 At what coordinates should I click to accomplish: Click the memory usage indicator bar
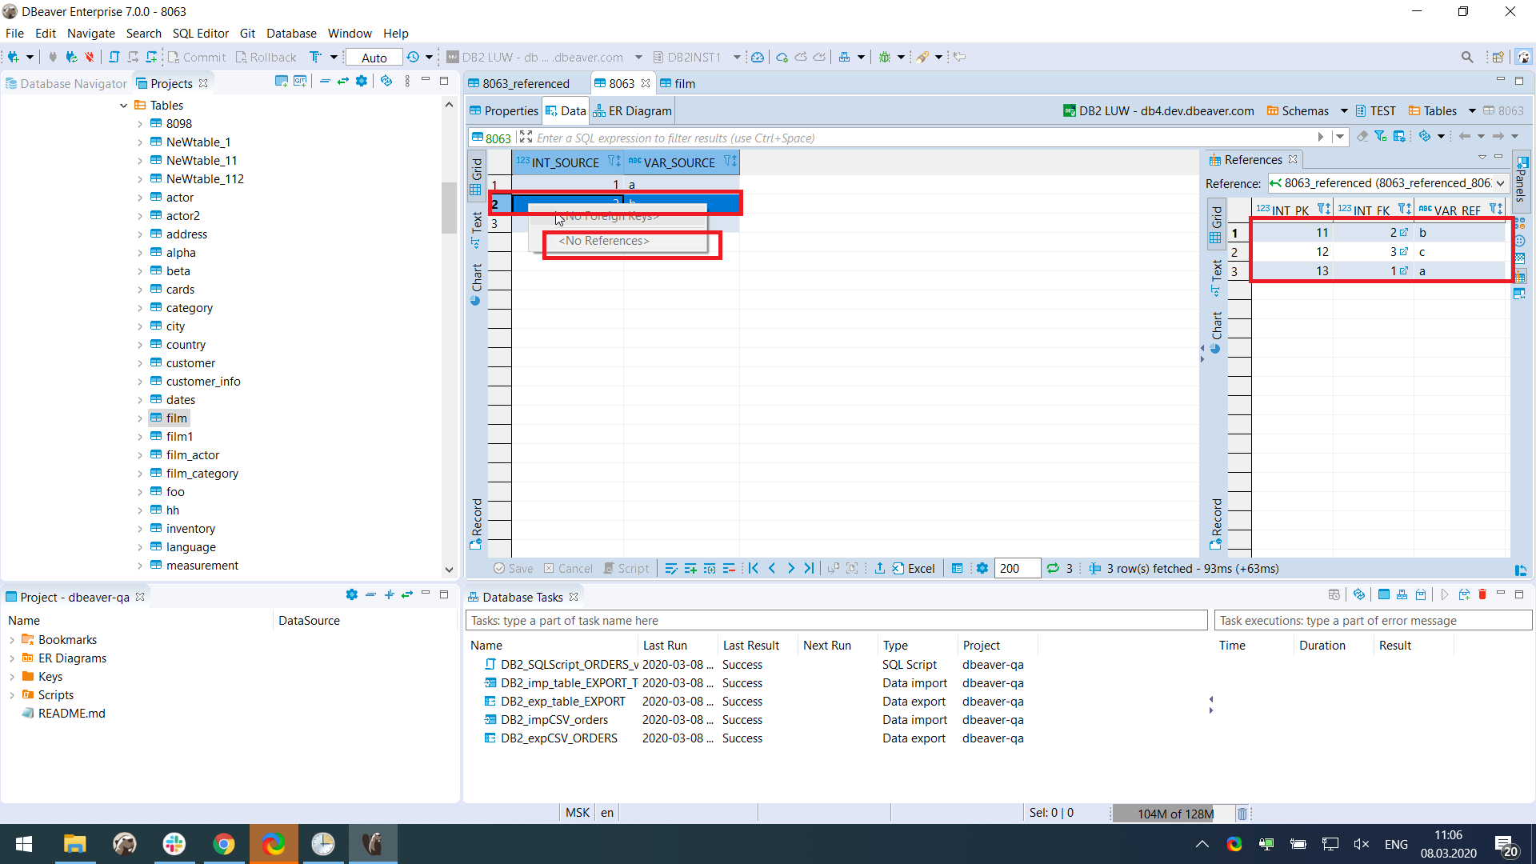tap(1174, 813)
